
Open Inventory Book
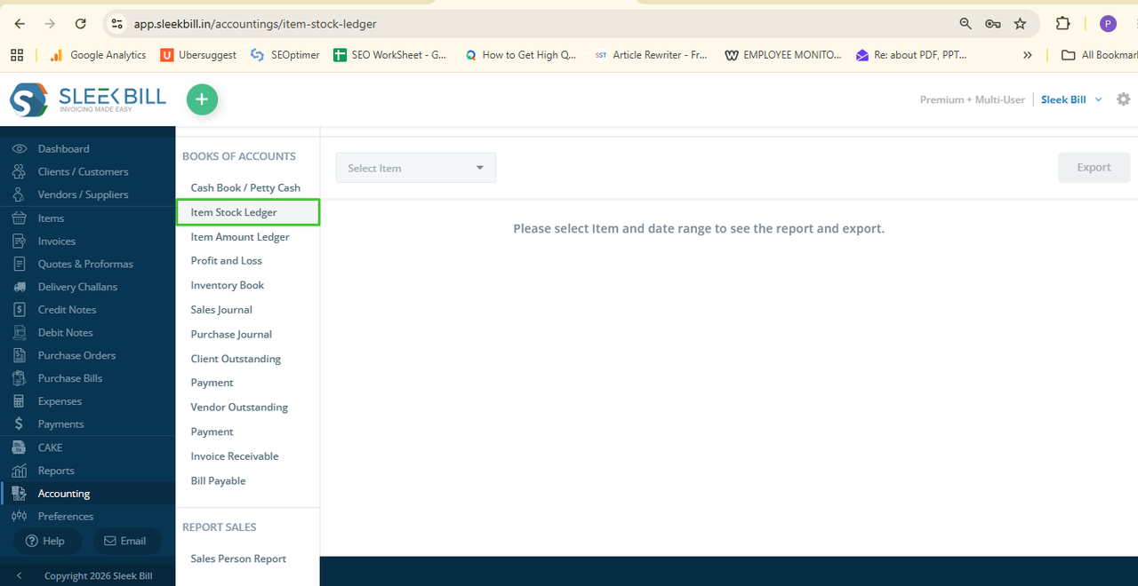coord(228,285)
